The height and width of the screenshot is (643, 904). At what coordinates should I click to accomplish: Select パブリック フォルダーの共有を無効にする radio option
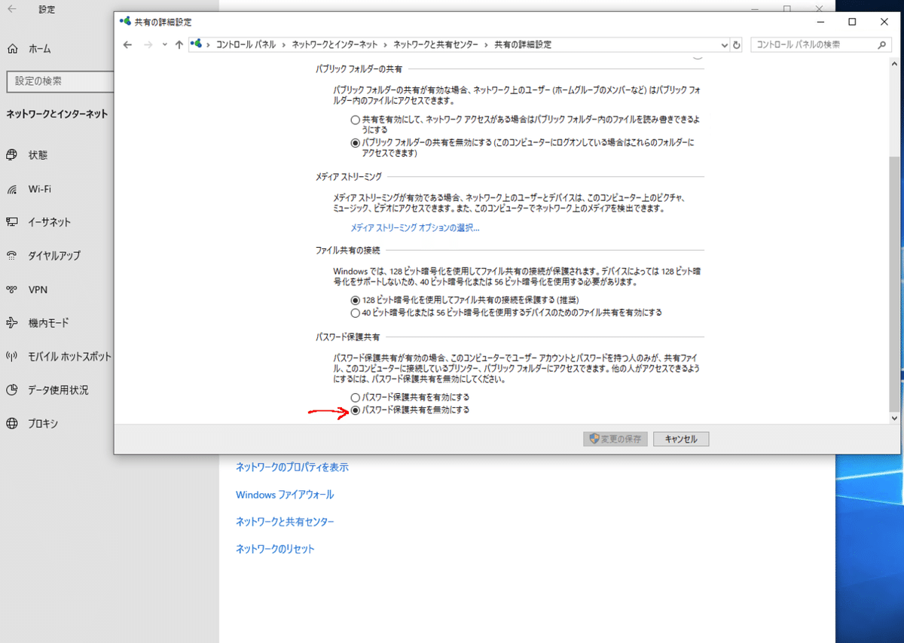coord(355,142)
